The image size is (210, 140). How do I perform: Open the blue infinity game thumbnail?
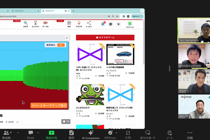120,95
